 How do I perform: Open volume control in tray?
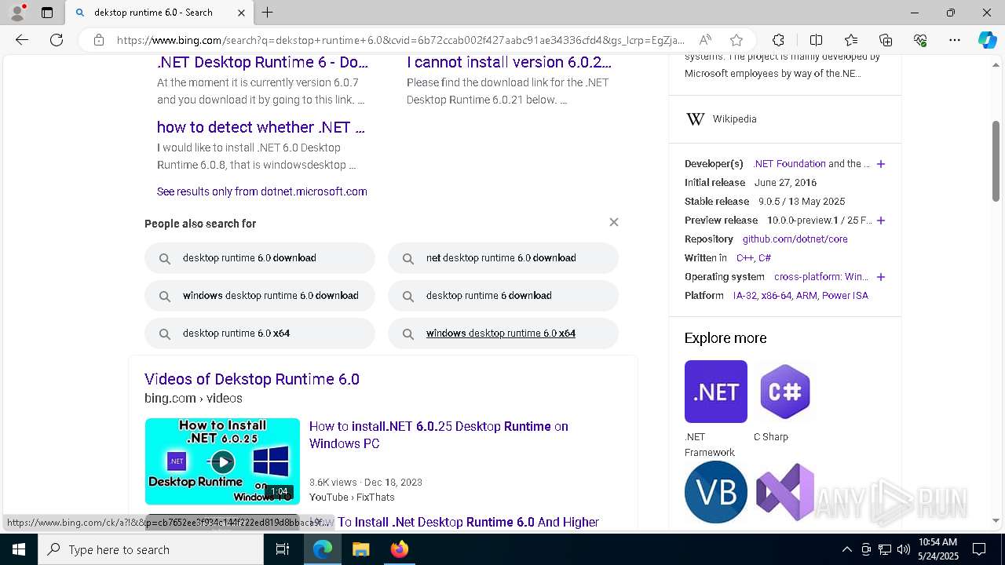point(903,549)
